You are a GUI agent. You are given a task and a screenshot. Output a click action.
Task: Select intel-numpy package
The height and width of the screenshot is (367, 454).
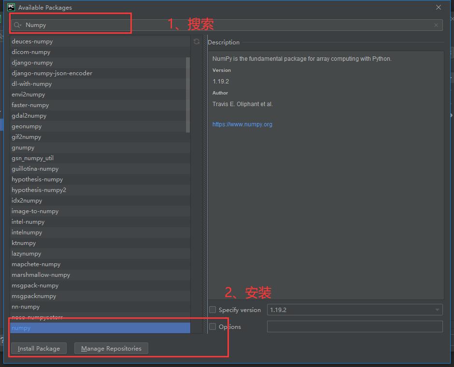(100, 222)
